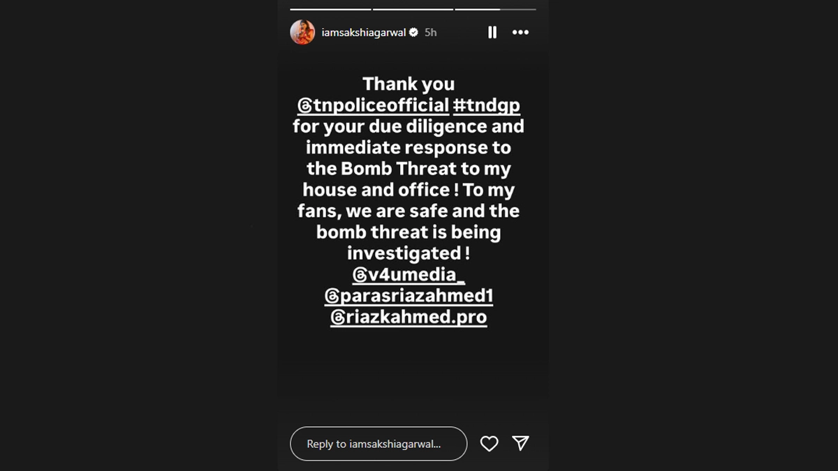The image size is (838, 471).
Task: Click the 5h timestamp of the story
Action: tap(431, 32)
